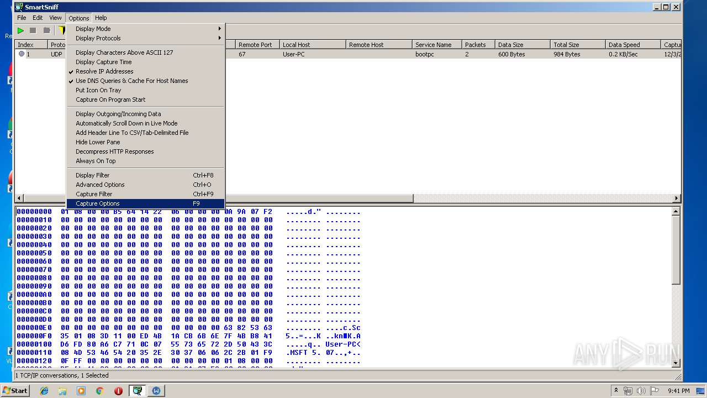This screenshot has width=707, height=398.
Task: Launch the media player icon in the taskbar
Action: coord(81,391)
